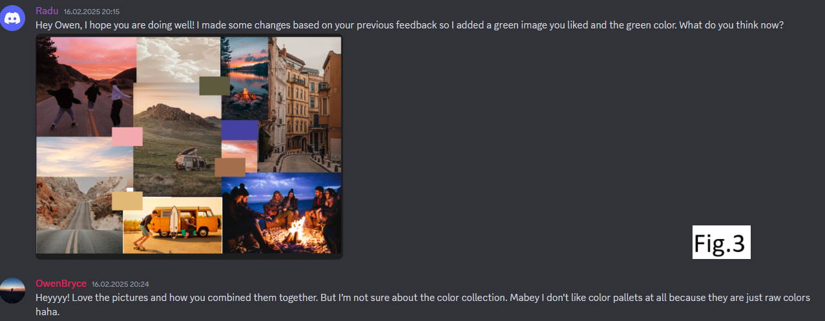825x321 pixels.
Task: Click the pink color swatch
Action: point(127,137)
